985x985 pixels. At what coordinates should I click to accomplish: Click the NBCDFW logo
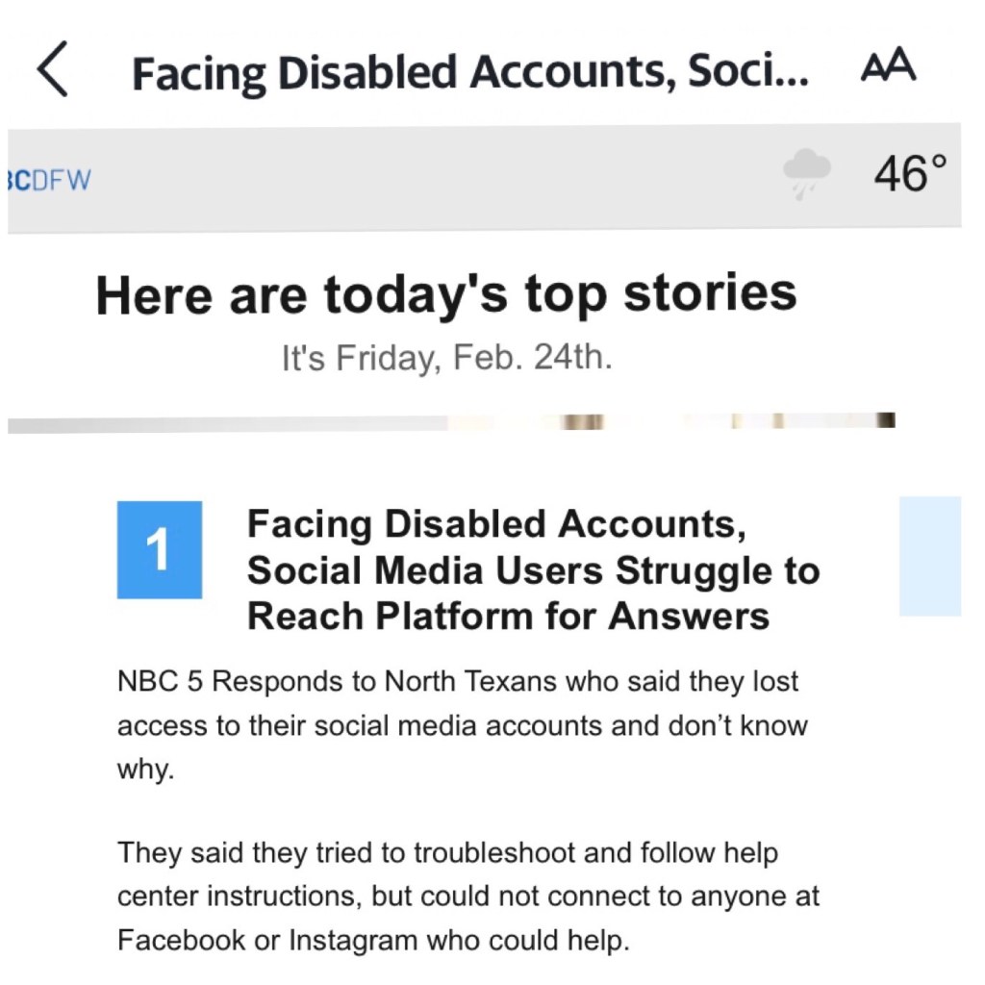coord(48,180)
